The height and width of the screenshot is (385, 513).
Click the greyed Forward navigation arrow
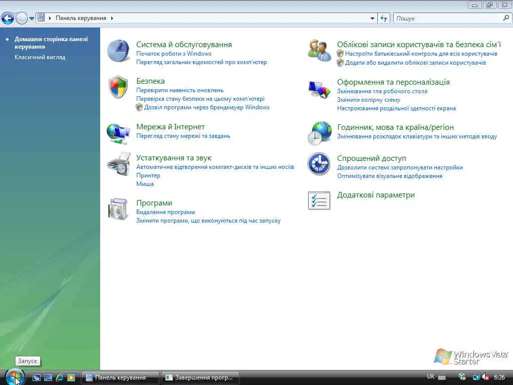[x=22, y=19]
